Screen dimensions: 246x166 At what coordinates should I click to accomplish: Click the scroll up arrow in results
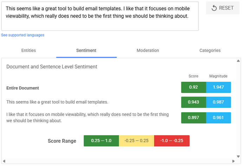[x=238, y=61]
